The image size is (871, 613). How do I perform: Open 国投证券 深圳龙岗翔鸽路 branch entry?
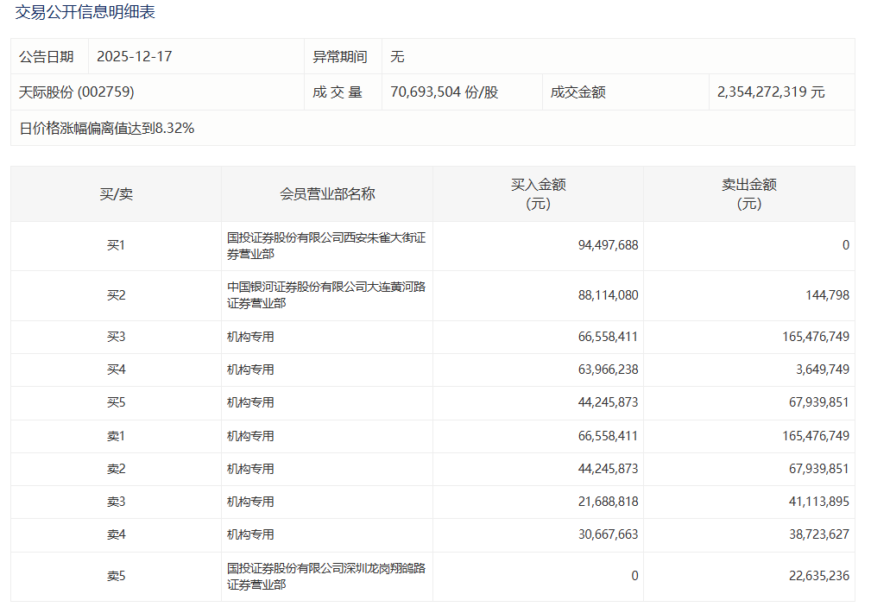point(325,577)
